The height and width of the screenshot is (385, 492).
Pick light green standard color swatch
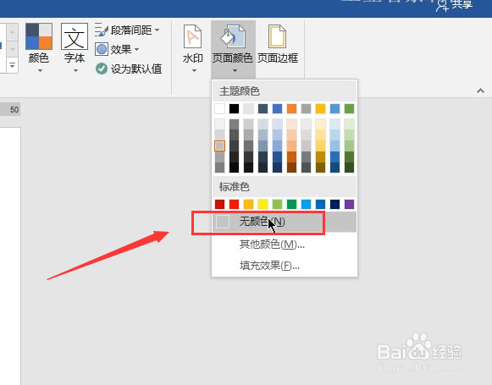[x=278, y=205]
